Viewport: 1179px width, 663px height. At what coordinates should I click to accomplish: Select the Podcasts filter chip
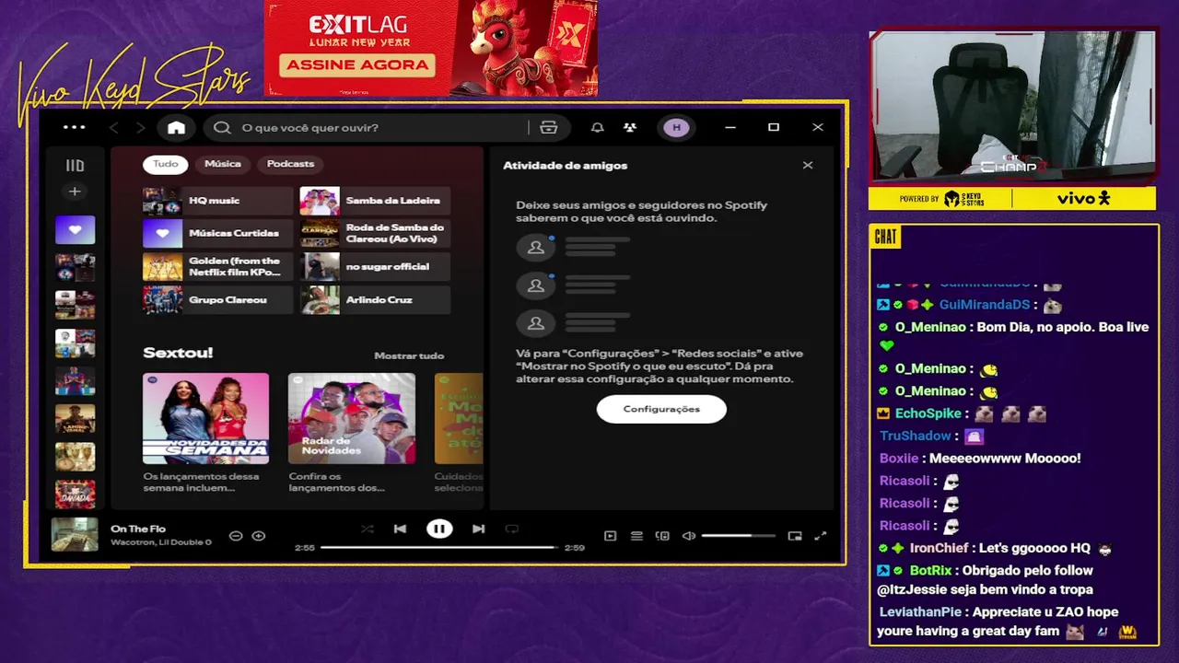290,164
